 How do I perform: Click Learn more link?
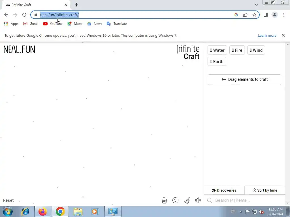click(x=267, y=35)
